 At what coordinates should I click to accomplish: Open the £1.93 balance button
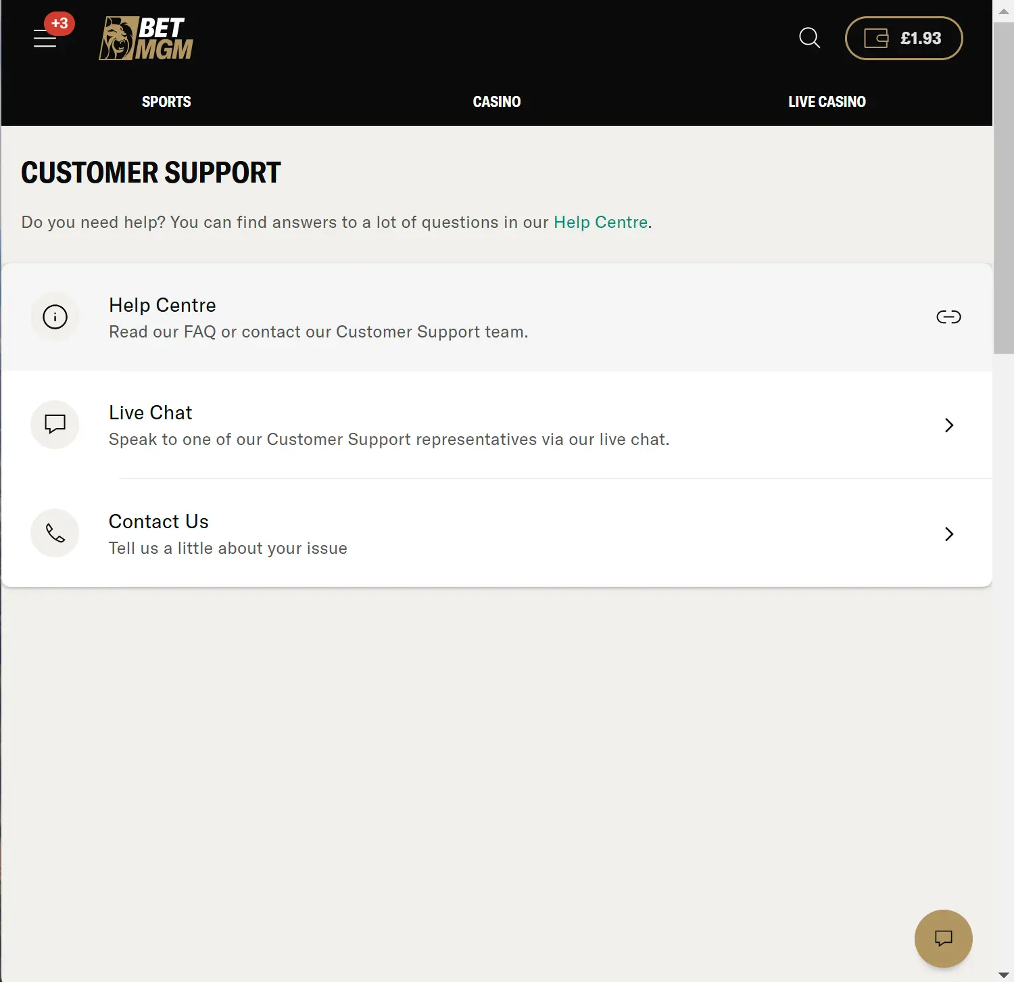[x=904, y=38]
